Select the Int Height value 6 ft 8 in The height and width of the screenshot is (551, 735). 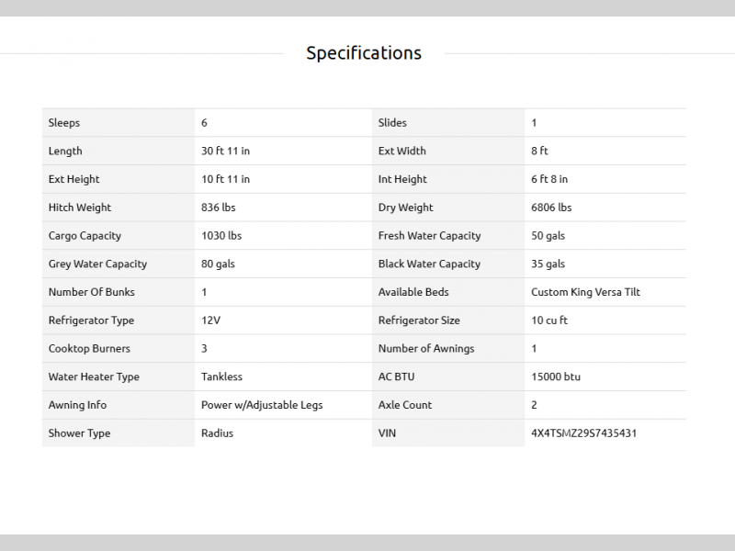click(549, 180)
